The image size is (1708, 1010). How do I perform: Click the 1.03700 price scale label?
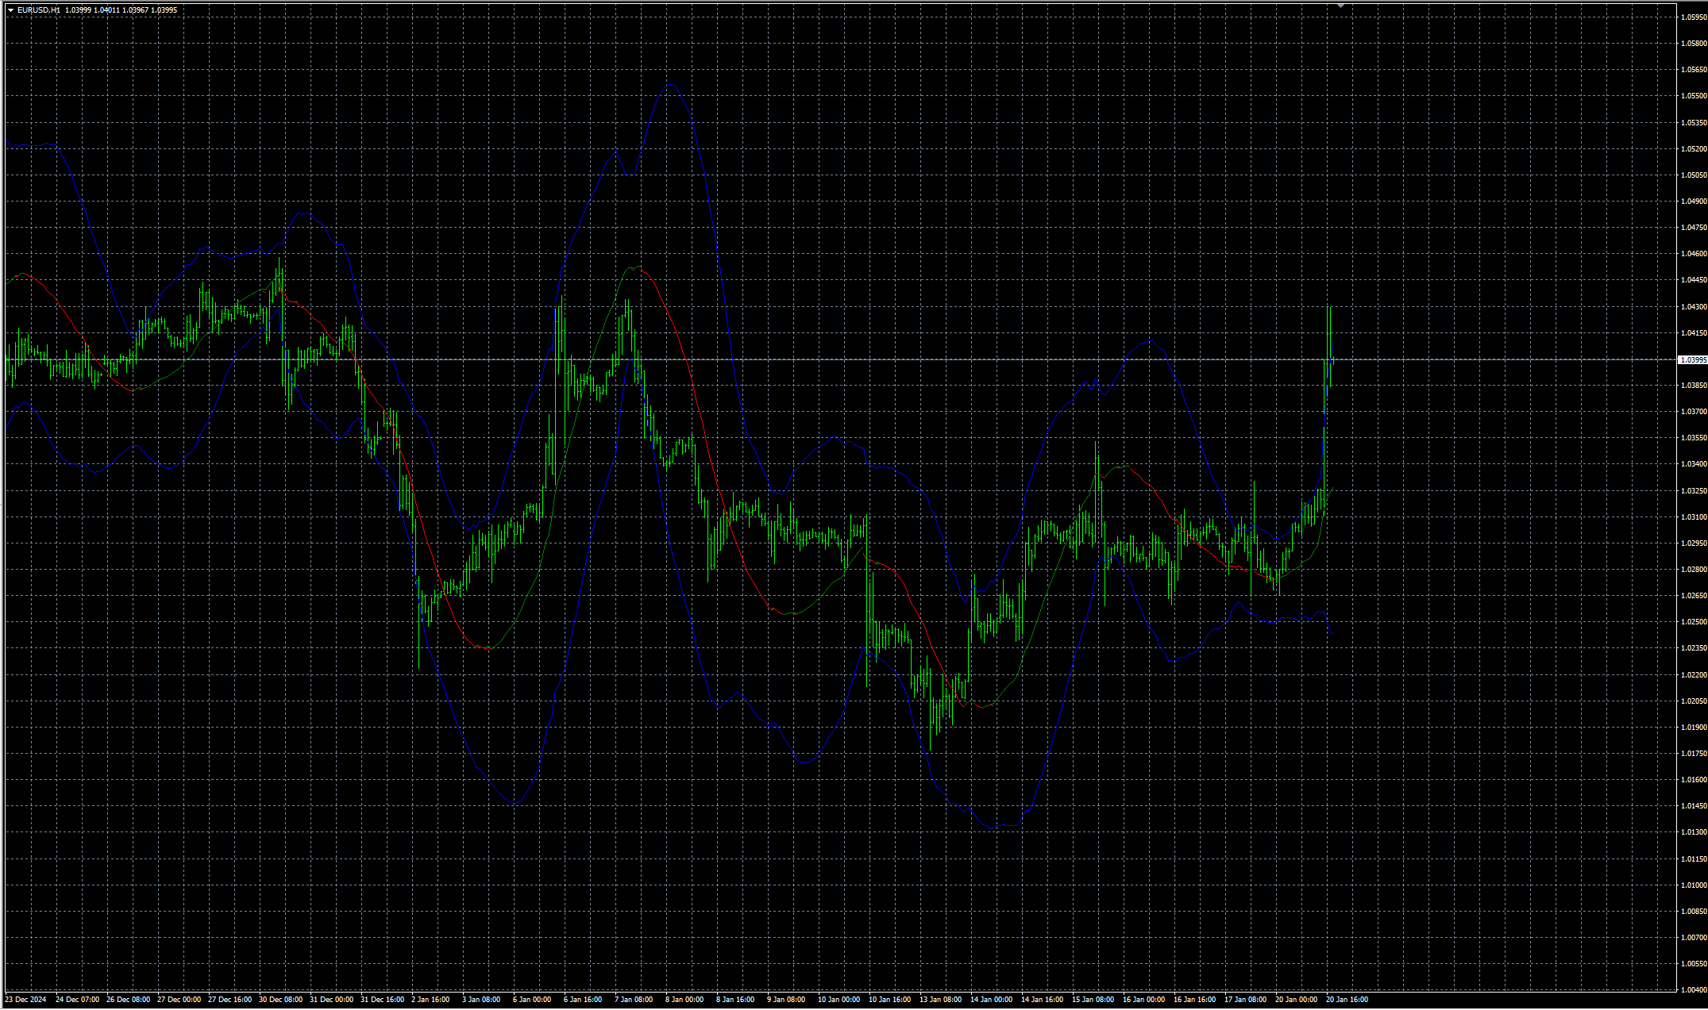(1694, 412)
